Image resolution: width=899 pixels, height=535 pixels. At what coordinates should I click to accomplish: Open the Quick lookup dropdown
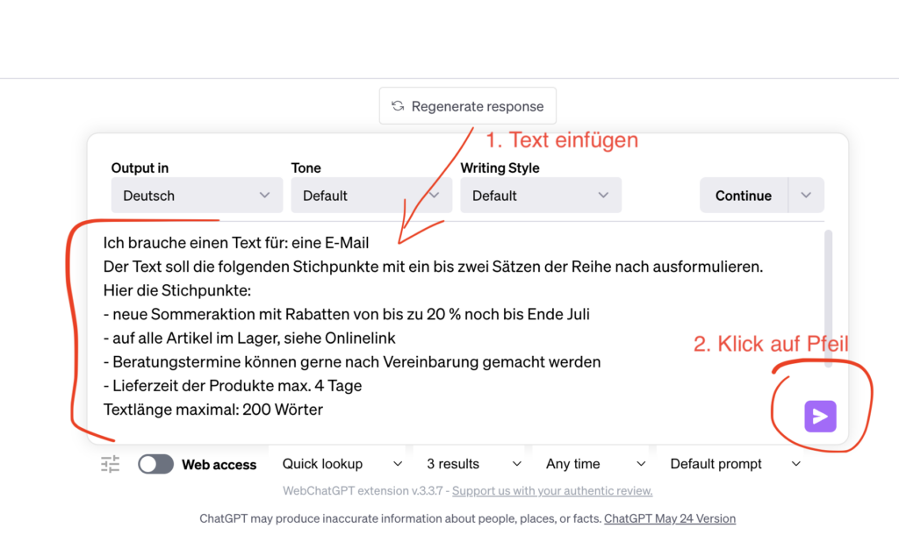342,464
